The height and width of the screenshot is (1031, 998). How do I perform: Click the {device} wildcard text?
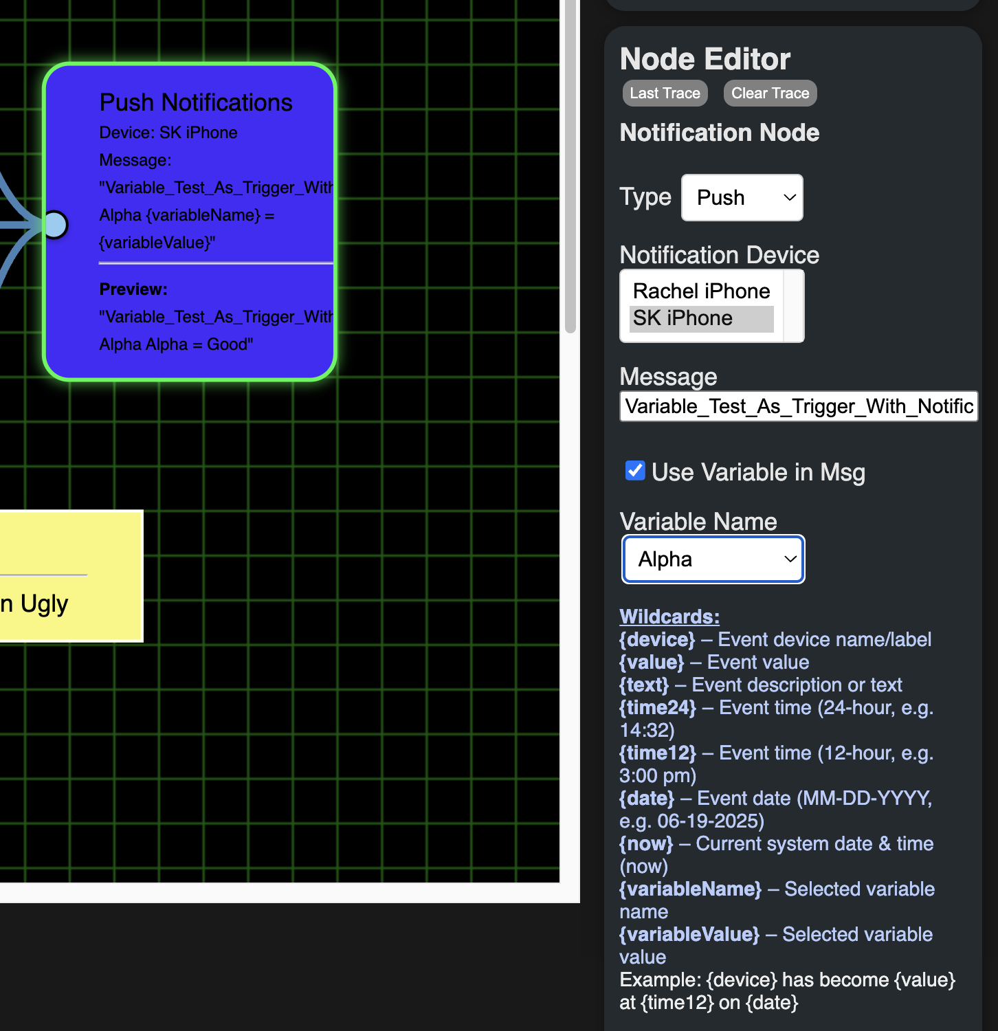point(658,639)
